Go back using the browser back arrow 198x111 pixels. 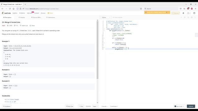pyautogui.click(x=2, y=9)
